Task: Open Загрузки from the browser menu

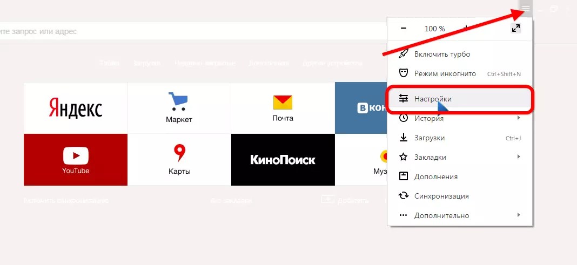Action: (x=460, y=138)
